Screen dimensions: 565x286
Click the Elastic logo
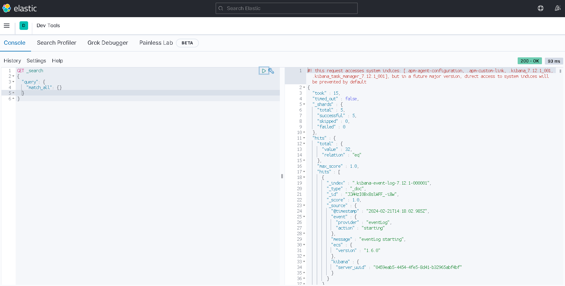coord(20,8)
